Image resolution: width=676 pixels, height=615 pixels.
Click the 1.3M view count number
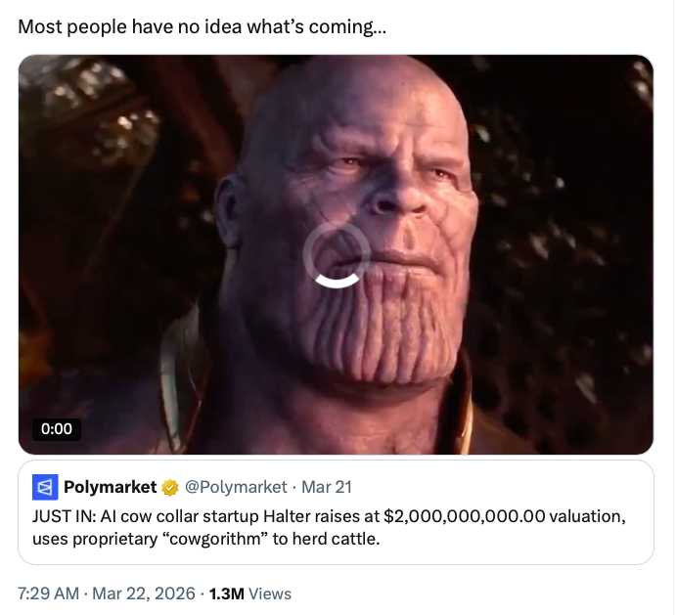[226, 593]
